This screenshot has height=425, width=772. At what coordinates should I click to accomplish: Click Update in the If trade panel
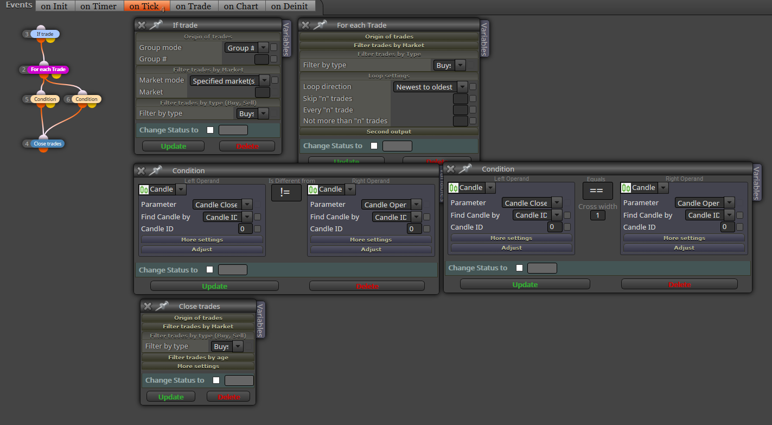click(174, 146)
